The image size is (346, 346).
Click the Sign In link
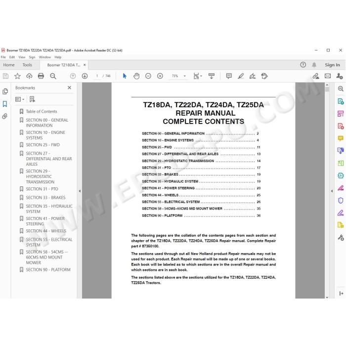point(332,65)
